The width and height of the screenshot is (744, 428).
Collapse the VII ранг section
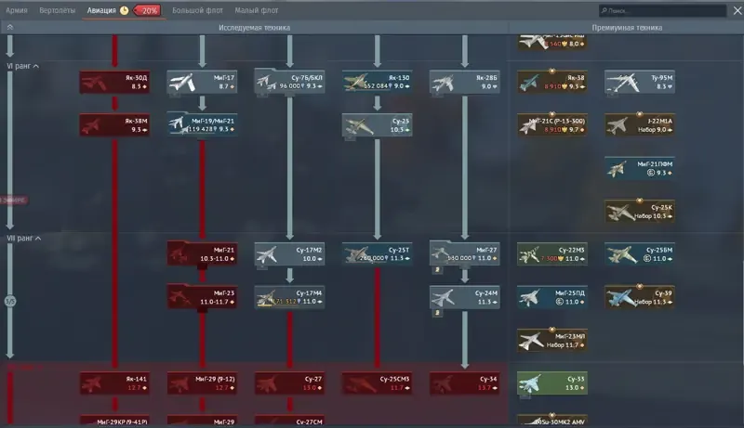pos(24,239)
